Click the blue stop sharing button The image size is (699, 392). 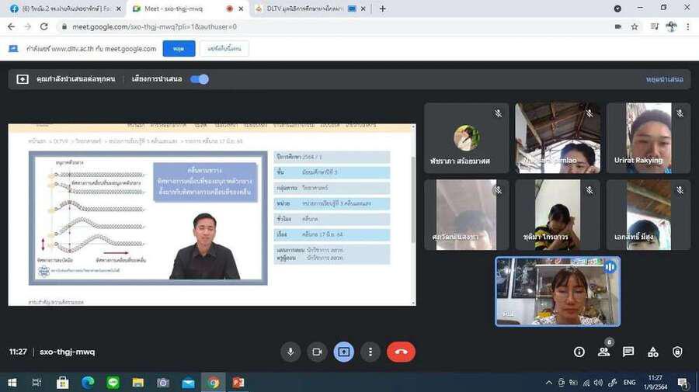pos(179,49)
